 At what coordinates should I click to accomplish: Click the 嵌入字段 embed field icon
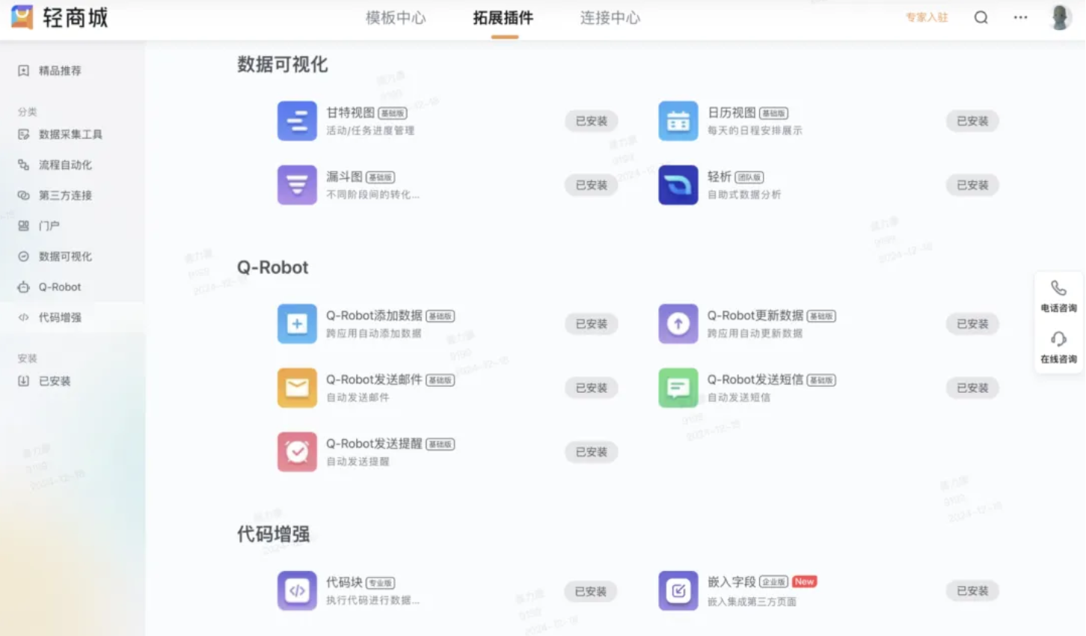[678, 591]
